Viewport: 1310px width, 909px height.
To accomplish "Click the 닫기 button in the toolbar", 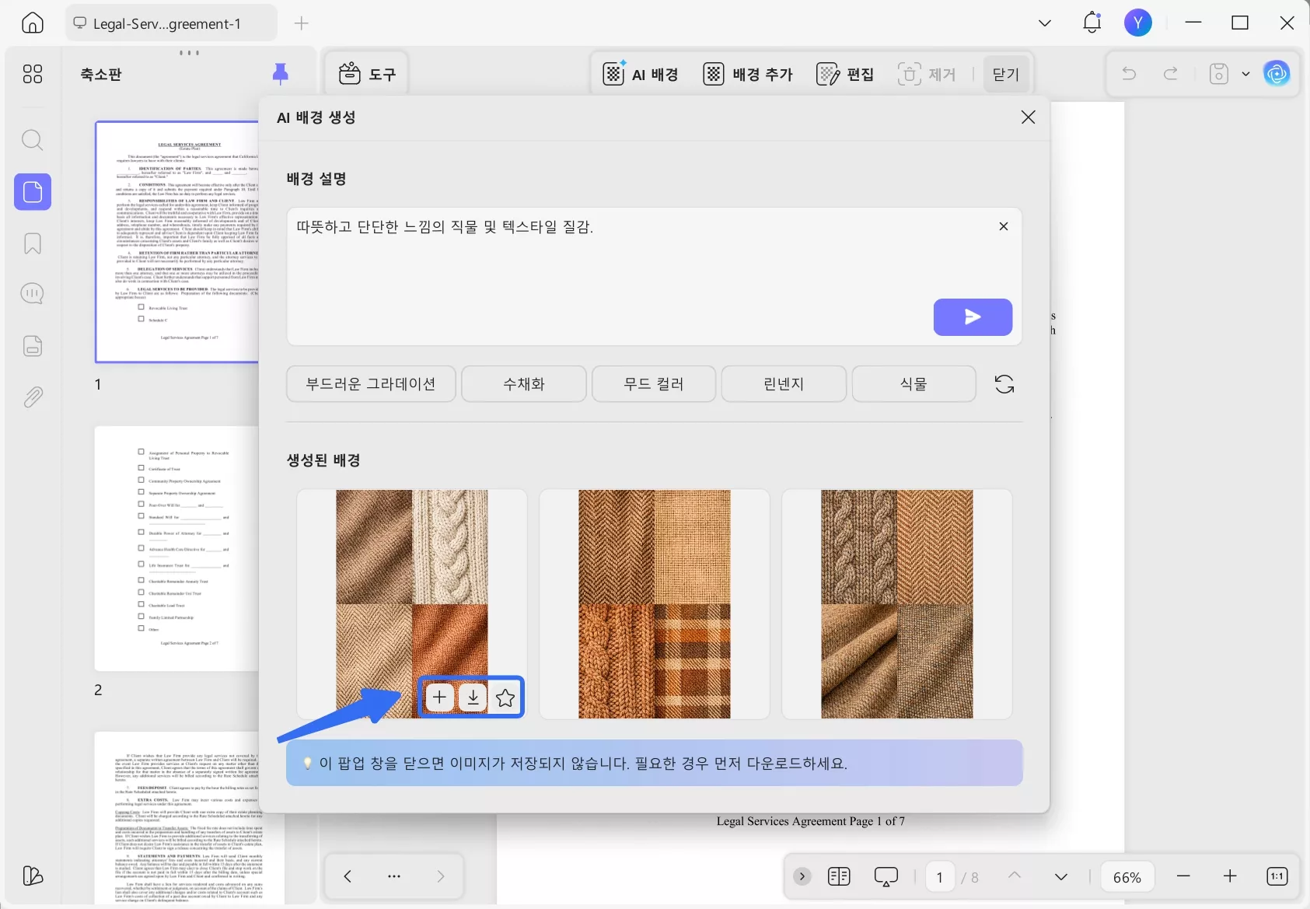I will click(x=1005, y=74).
